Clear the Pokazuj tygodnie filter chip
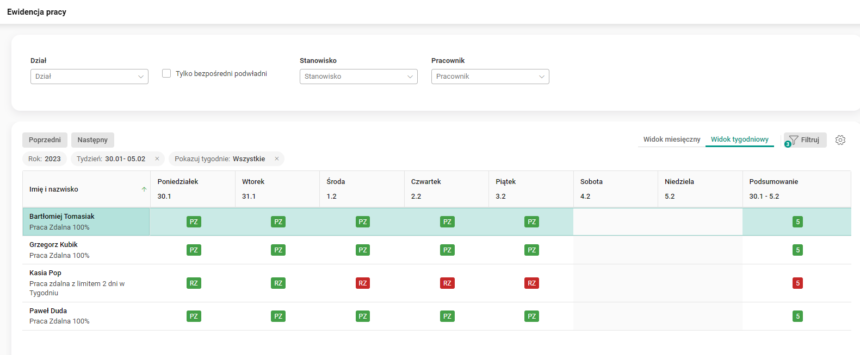 [276, 159]
